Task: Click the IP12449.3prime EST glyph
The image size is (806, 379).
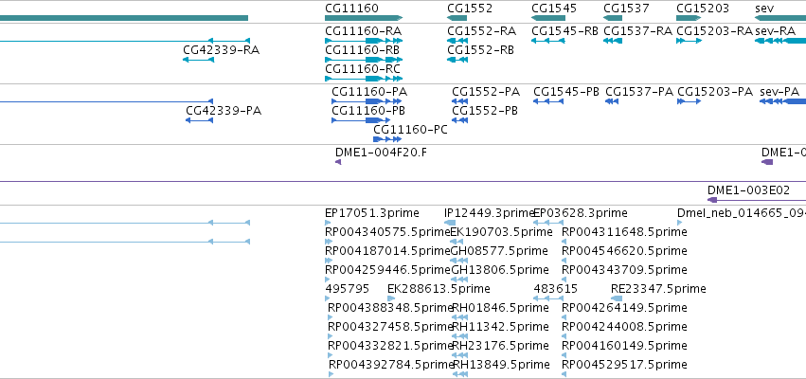Action: (x=450, y=223)
